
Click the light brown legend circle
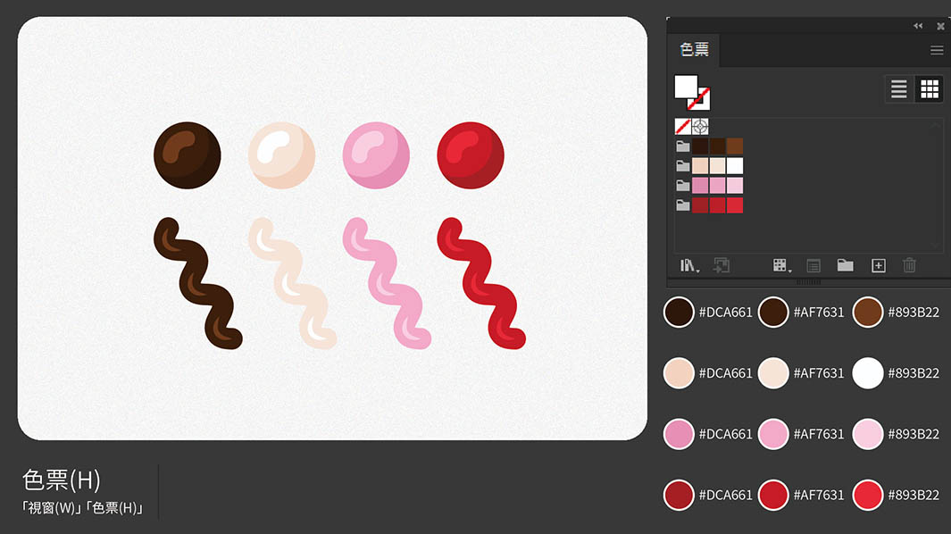click(x=868, y=312)
